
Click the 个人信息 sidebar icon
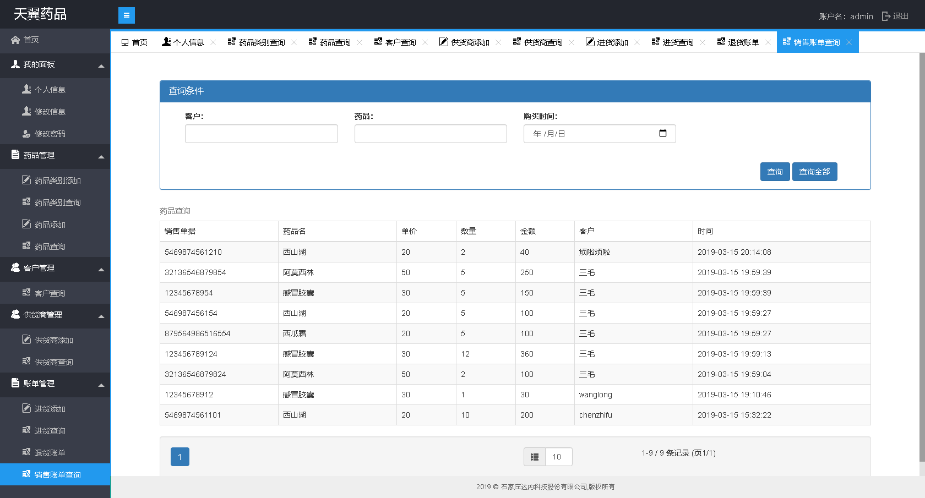[x=26, y=89]
